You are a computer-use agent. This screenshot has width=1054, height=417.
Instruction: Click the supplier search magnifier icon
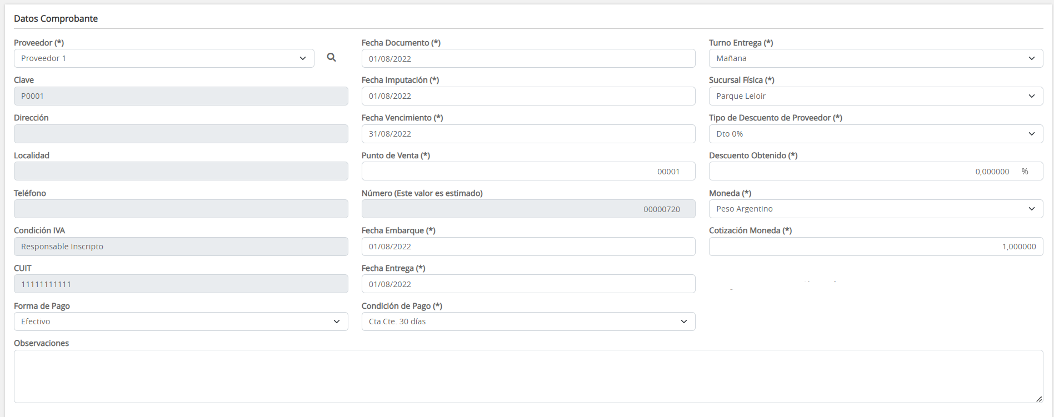point(331,57)
